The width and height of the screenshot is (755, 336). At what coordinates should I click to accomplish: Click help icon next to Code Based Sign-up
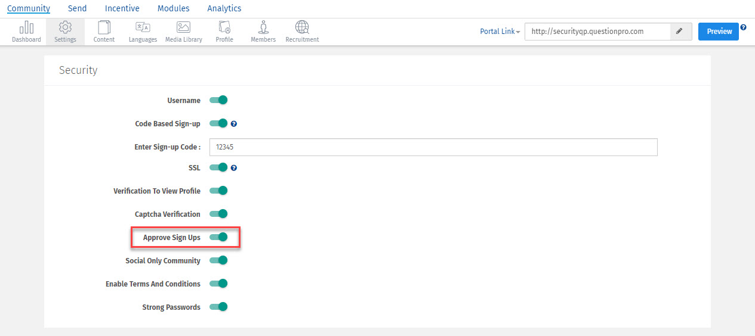(x=234, y=124)
